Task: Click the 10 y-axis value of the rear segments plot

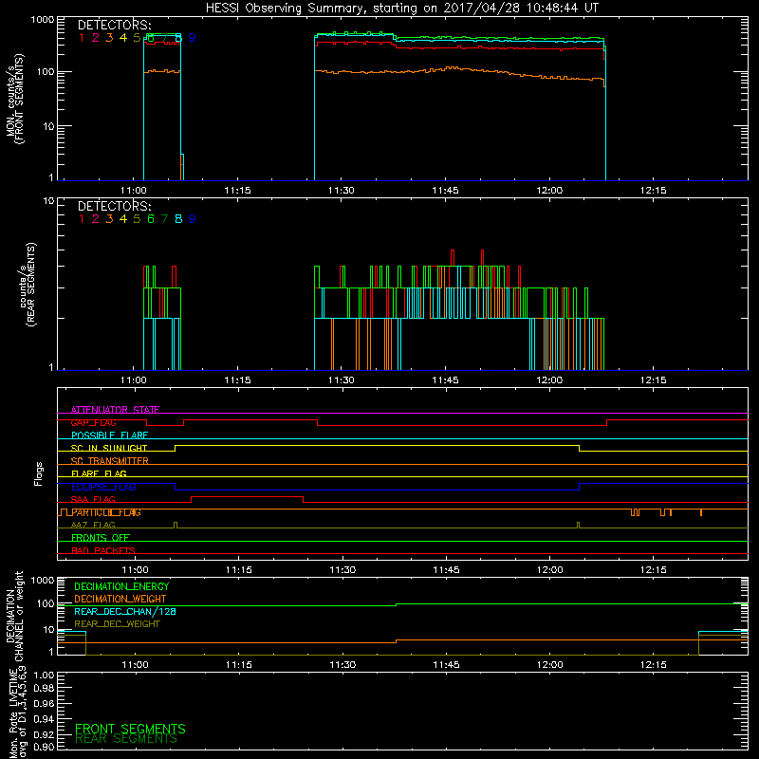Action: tap(49, 200)
